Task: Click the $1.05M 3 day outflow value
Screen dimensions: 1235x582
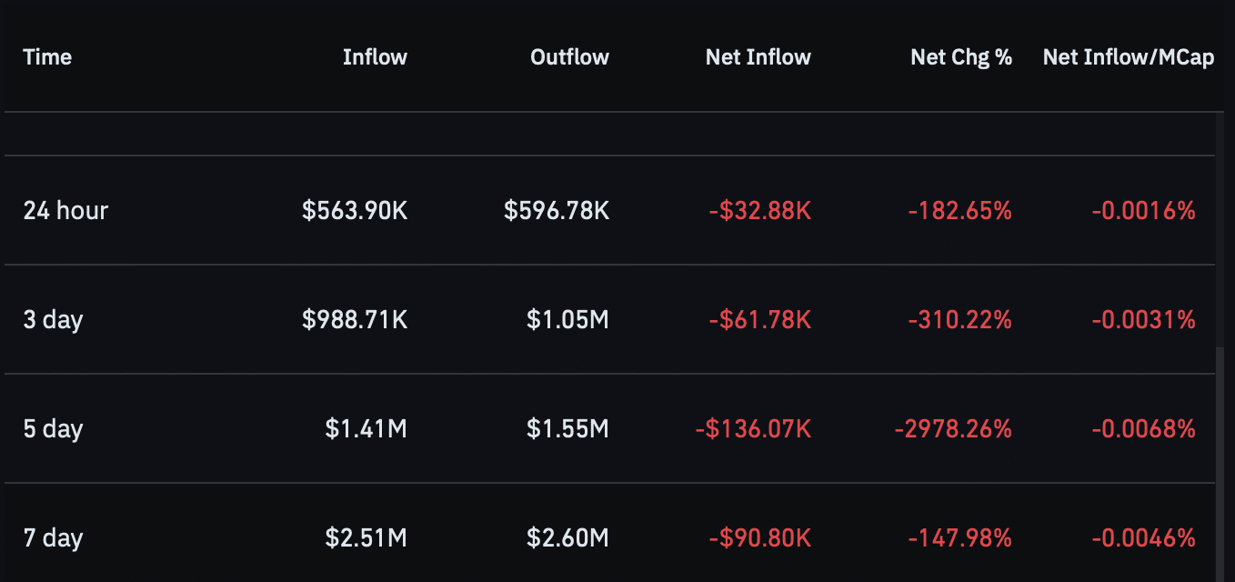Action: [568, 320]
